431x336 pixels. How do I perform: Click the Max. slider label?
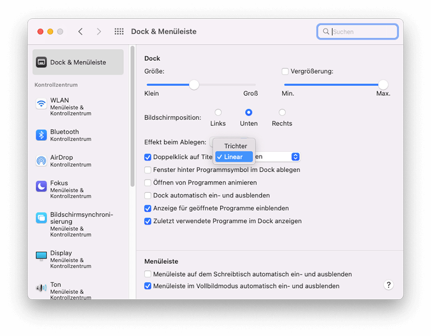[383, 93]
